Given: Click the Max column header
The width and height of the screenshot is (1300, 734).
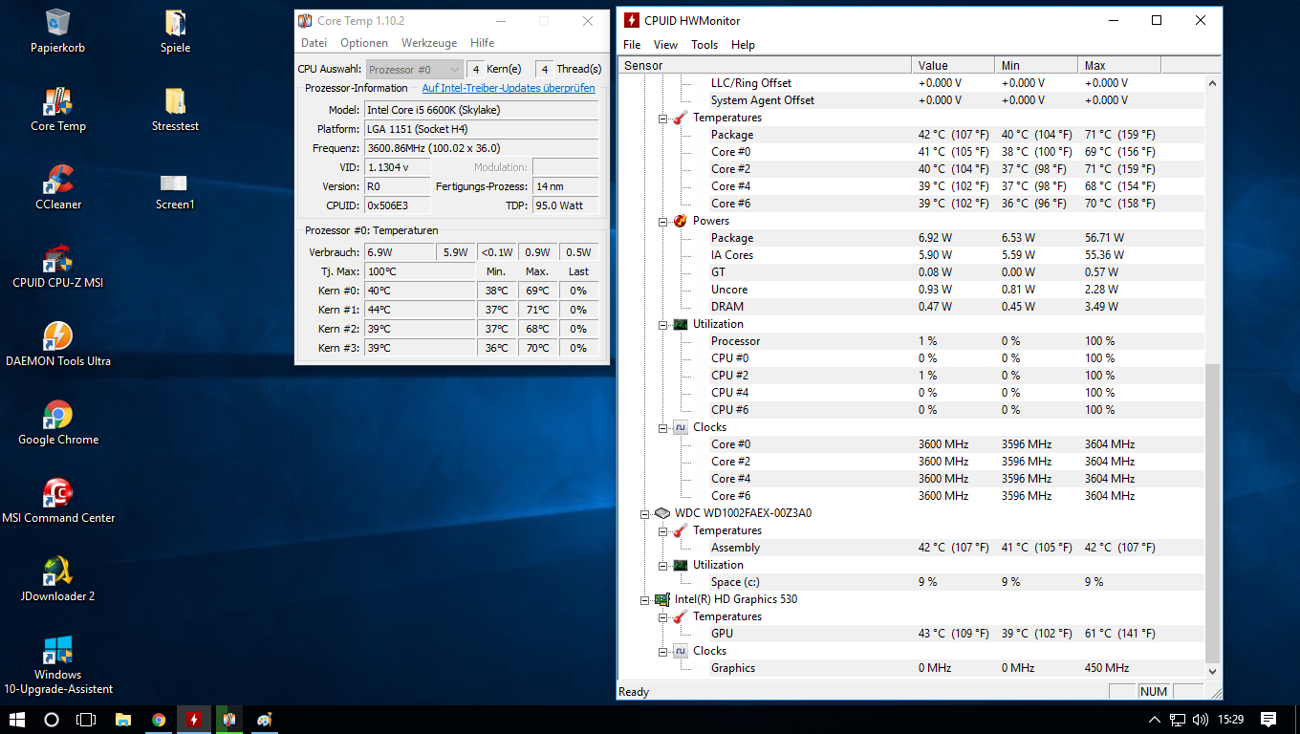Looking at the screenshot, I should [1119, 65].
